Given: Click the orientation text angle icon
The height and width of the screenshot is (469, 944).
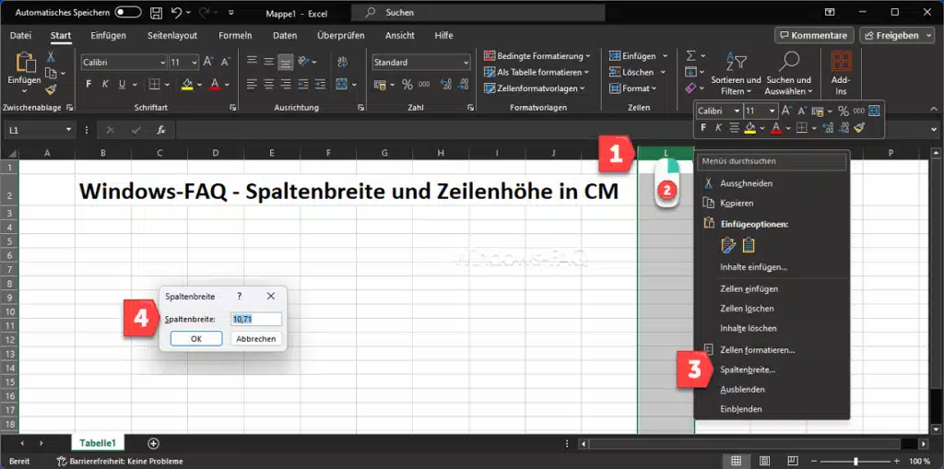Looking at the screenshot, I should point(303,62).
